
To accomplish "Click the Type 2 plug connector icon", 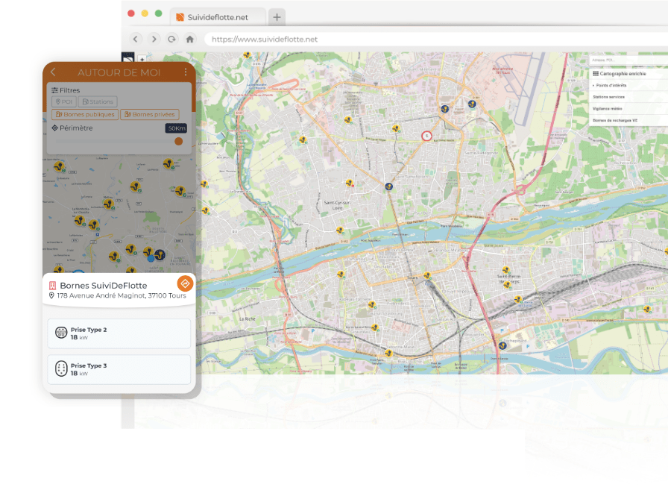I will [61, 333].
